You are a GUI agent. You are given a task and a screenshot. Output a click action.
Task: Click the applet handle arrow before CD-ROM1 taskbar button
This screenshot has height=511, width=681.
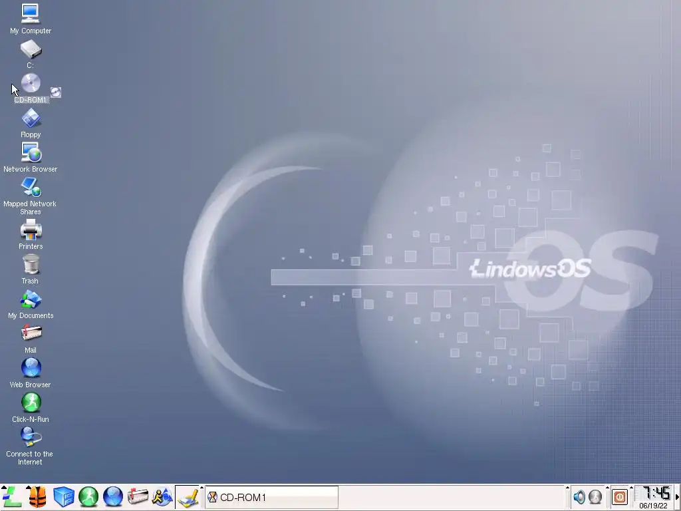point(202,489)
